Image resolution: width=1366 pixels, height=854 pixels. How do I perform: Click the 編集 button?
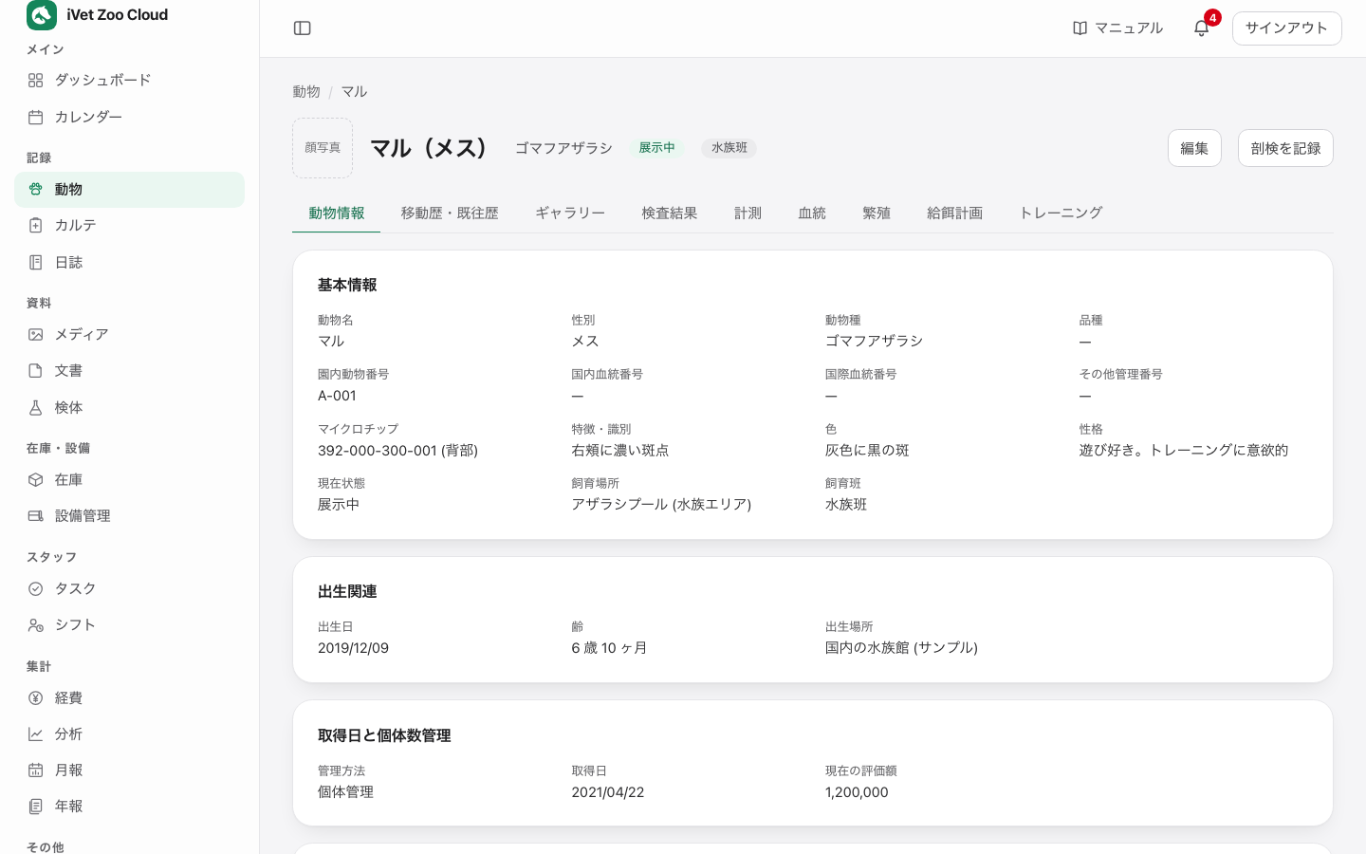coord(1194,148)
